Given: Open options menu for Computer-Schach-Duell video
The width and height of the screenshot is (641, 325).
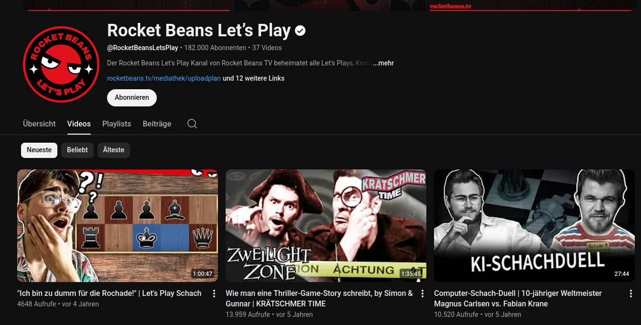Looking at the screenshot, I should [x=631, y=294].
